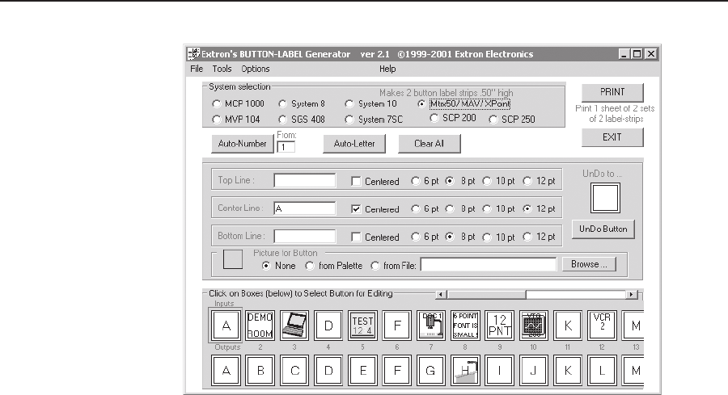This screenshot has width=728, height=395.
Task: Choose System 10 radio option
Action: click(x=371, y=104)
